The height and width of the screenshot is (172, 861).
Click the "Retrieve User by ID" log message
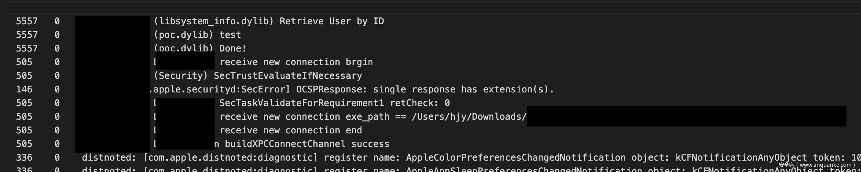(332, 21)
